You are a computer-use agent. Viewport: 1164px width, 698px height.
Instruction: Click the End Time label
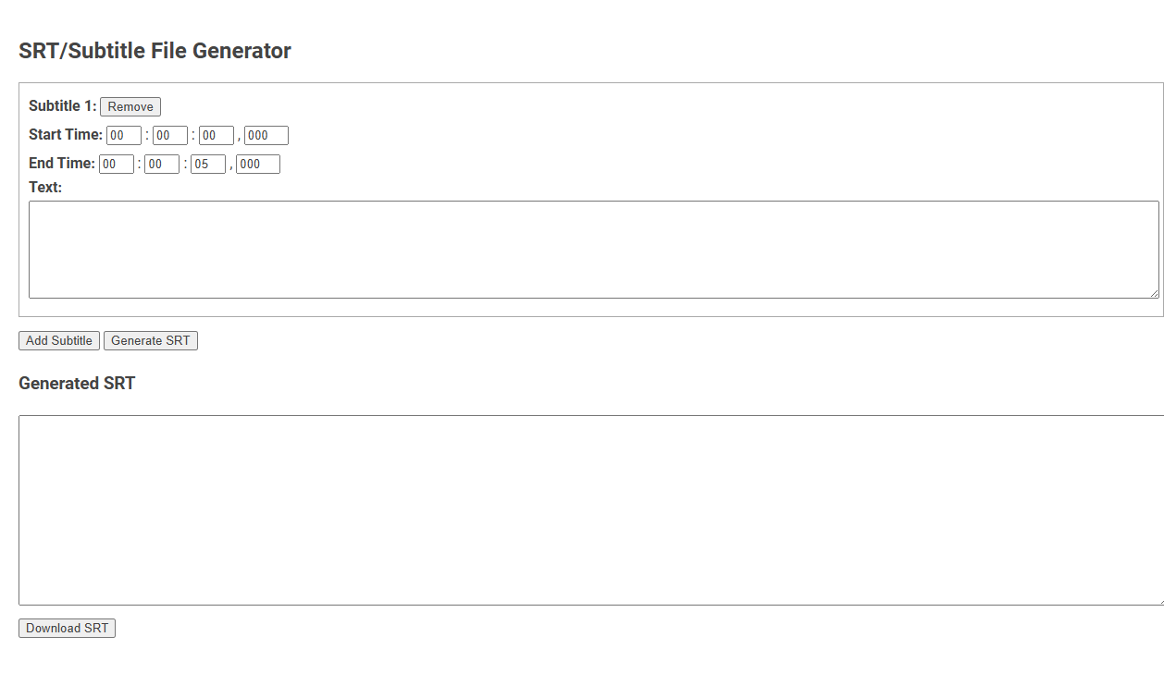(61, 164)
